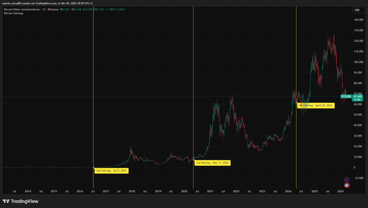Select the 1S timeframe in the legend
The image size is (368, 208).
(43, 10)
